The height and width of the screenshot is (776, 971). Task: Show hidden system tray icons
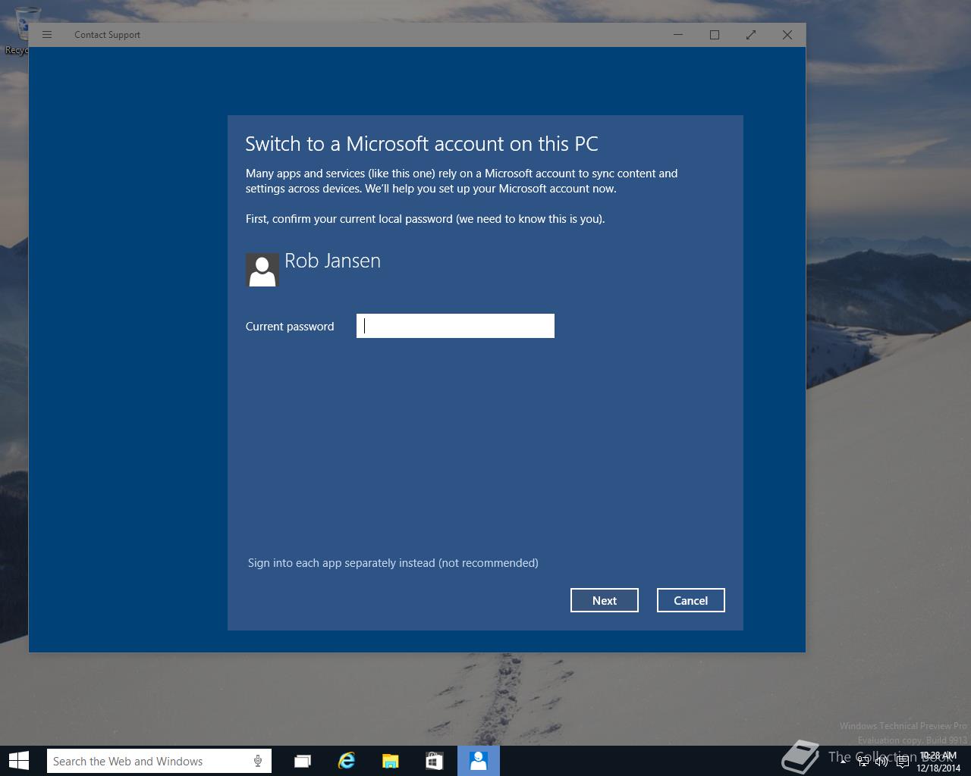pyautogui.click(x=843, y=762)
